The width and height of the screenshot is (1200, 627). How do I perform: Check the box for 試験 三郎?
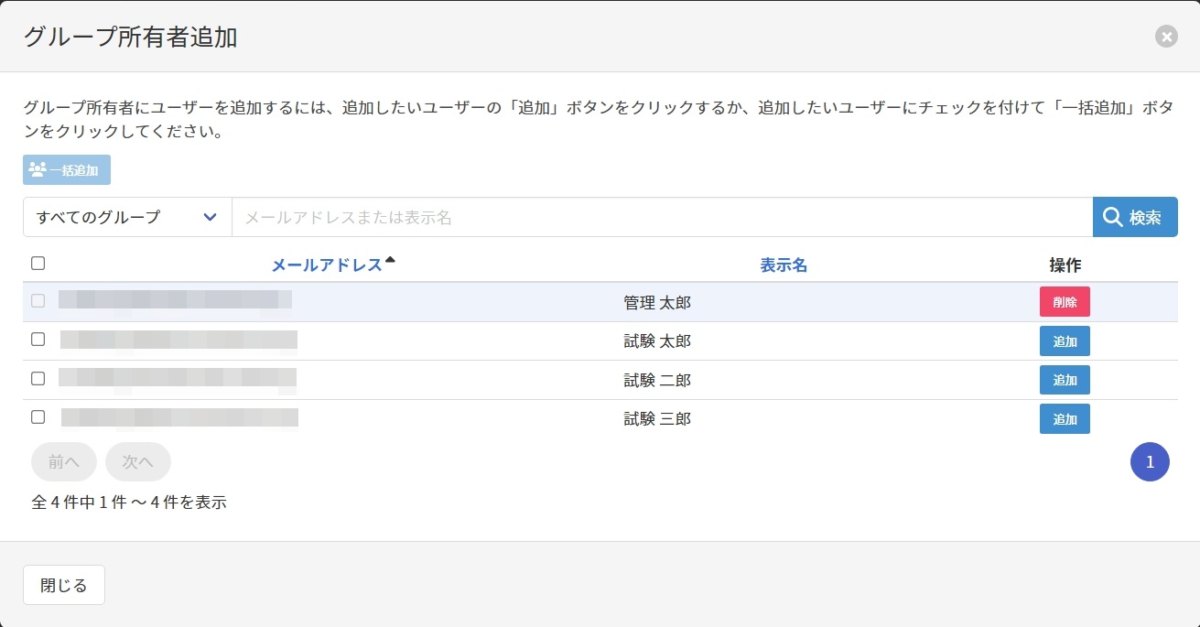(x=38, y=417)
